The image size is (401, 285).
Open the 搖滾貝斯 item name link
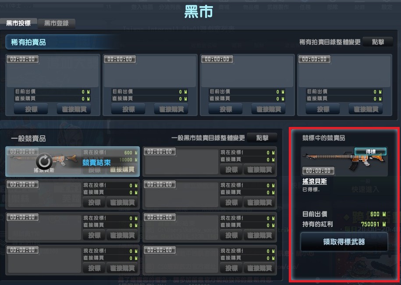tap(314, 181)
